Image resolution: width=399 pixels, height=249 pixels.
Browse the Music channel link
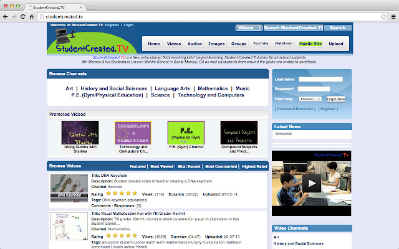click(x=243, y=88)
